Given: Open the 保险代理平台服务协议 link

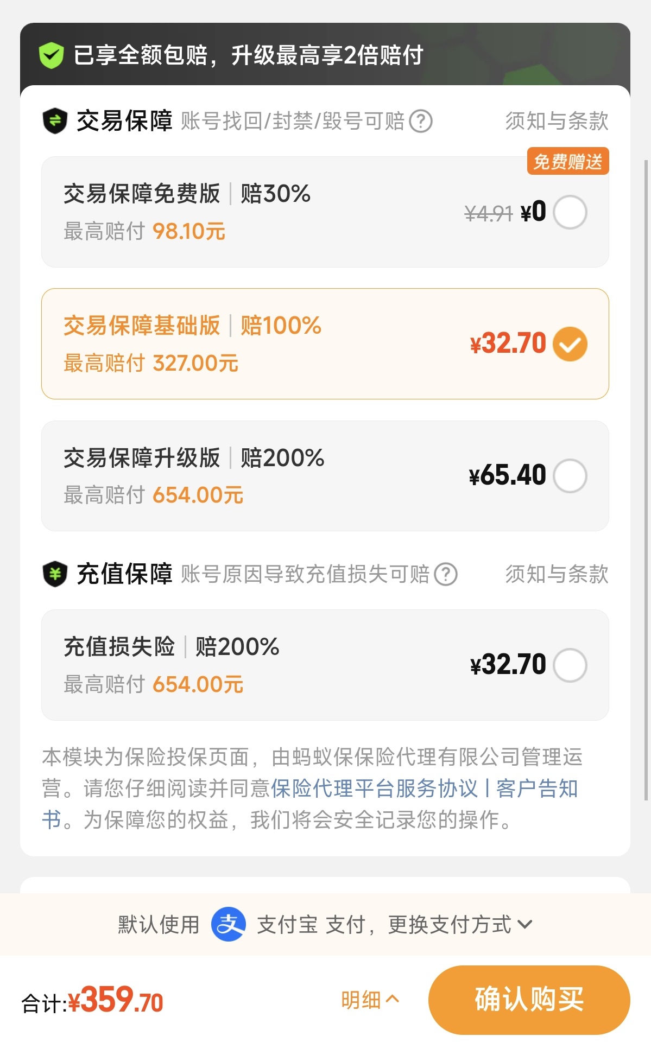Looking at the screenshot, I should (x=374, y=789).
